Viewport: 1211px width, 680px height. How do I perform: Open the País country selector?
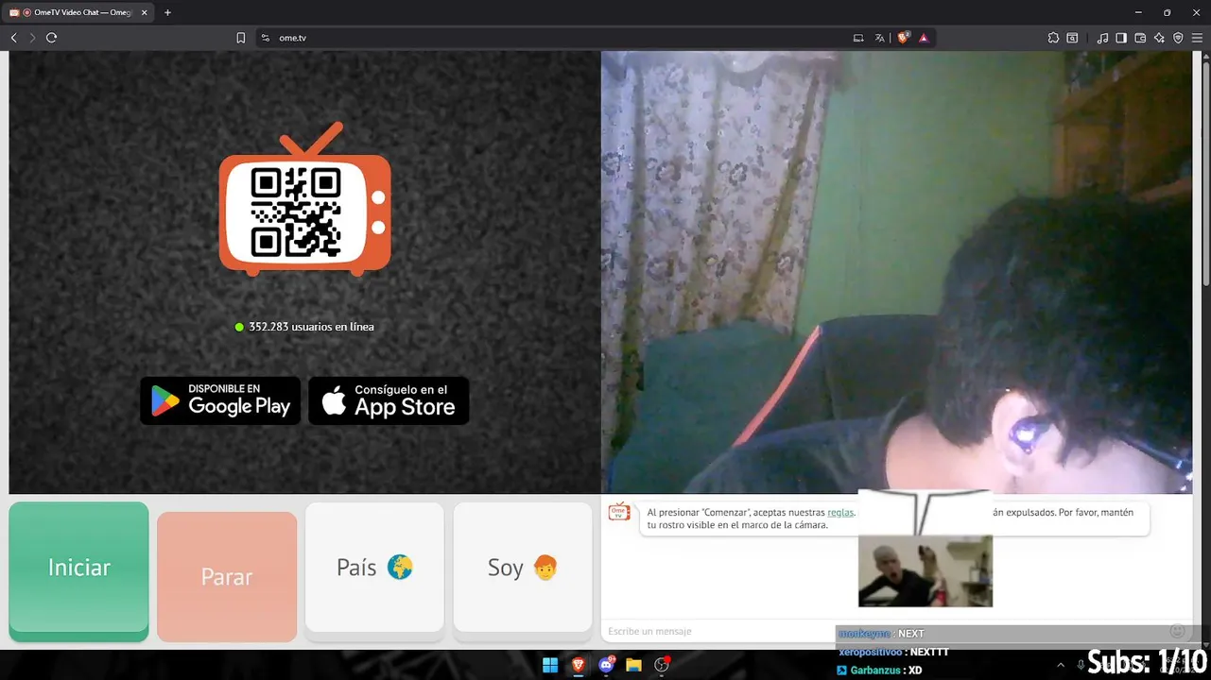(374, 567)
